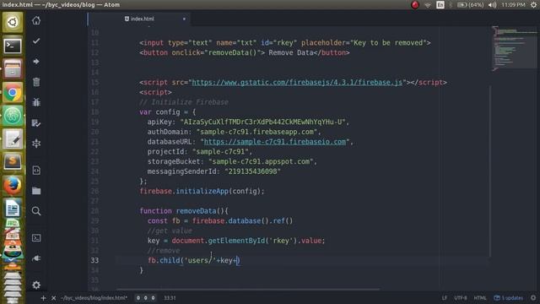Click the linter issue counts 0 0 0

coord(145,298)
